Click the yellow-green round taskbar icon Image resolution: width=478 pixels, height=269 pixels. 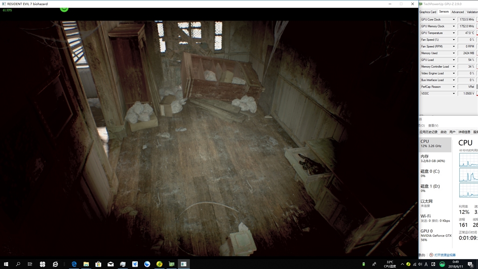click(159, 264)
